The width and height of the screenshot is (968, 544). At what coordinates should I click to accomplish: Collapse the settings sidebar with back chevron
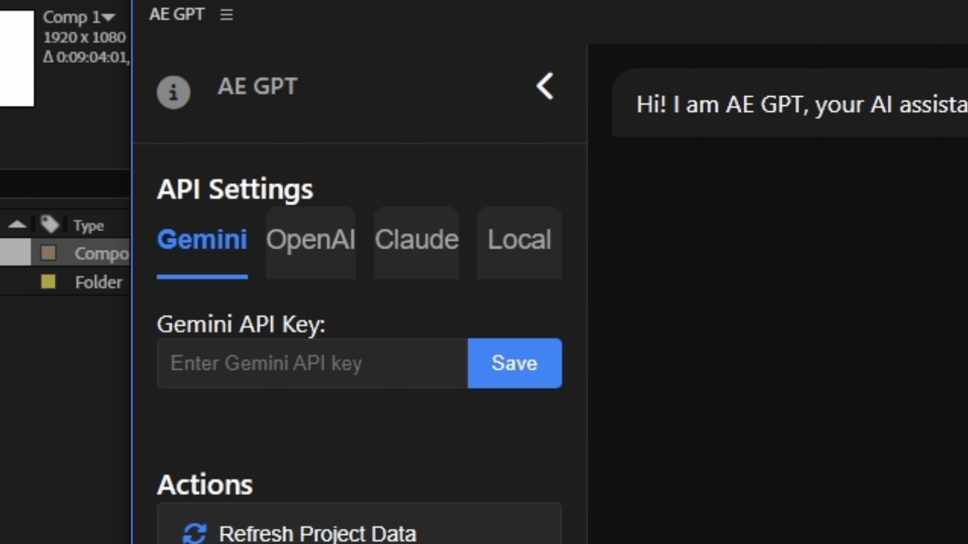545,86
